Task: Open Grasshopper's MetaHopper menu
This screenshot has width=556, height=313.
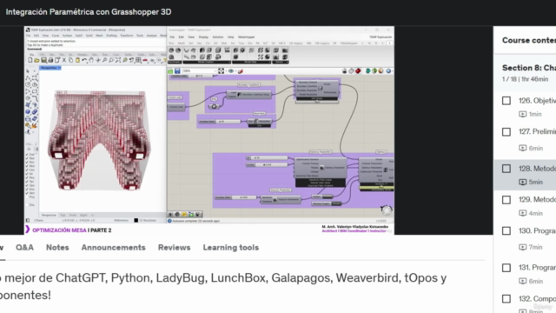Action: click(247, 37)
